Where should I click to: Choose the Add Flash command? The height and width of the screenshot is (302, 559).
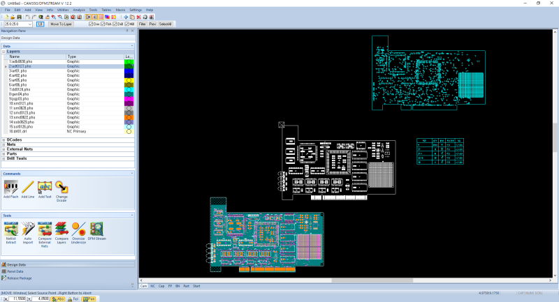[10, 189]
